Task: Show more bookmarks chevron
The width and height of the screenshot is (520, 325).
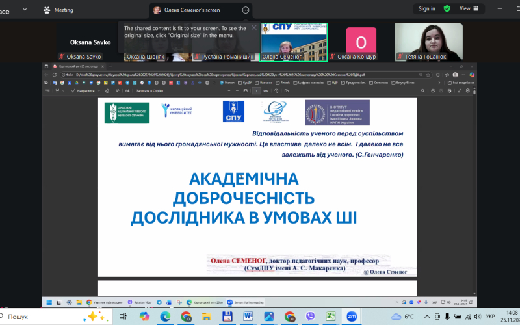Action: (x=439, y=83)
